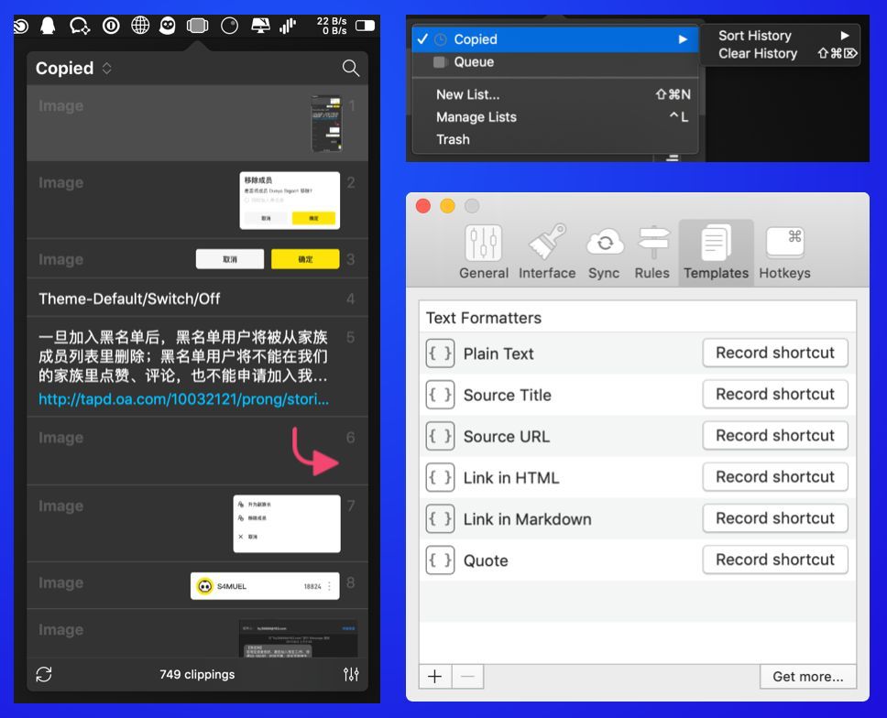Record shortcut for Source Title formatter
This screenshot has width=887, height=718.
(775, 394)
